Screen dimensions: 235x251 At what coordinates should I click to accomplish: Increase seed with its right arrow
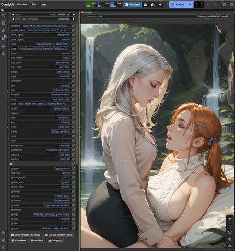coord(74,15)
